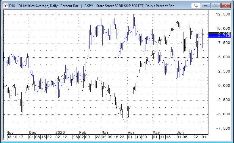Click the black price label behind 8.773

[x=219, y=33]
